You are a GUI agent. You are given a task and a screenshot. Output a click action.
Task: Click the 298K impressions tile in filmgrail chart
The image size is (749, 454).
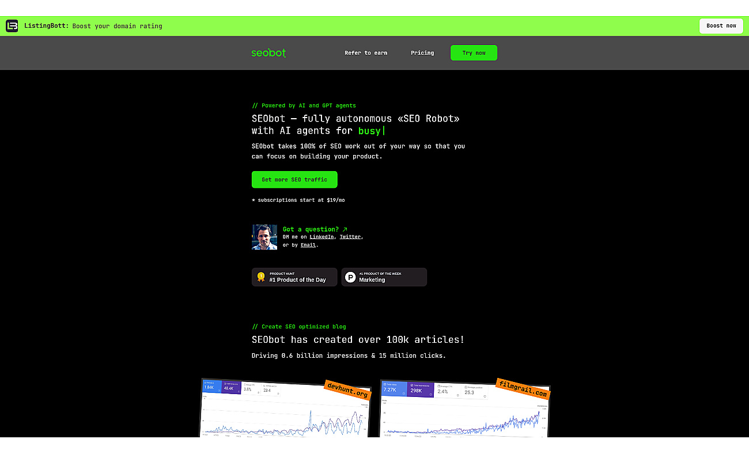(420, 389)
